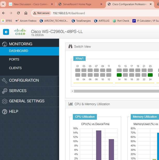Open IP Calculator bookmark
This screenshot has width=159, height=160.
[x=146, y=21]
